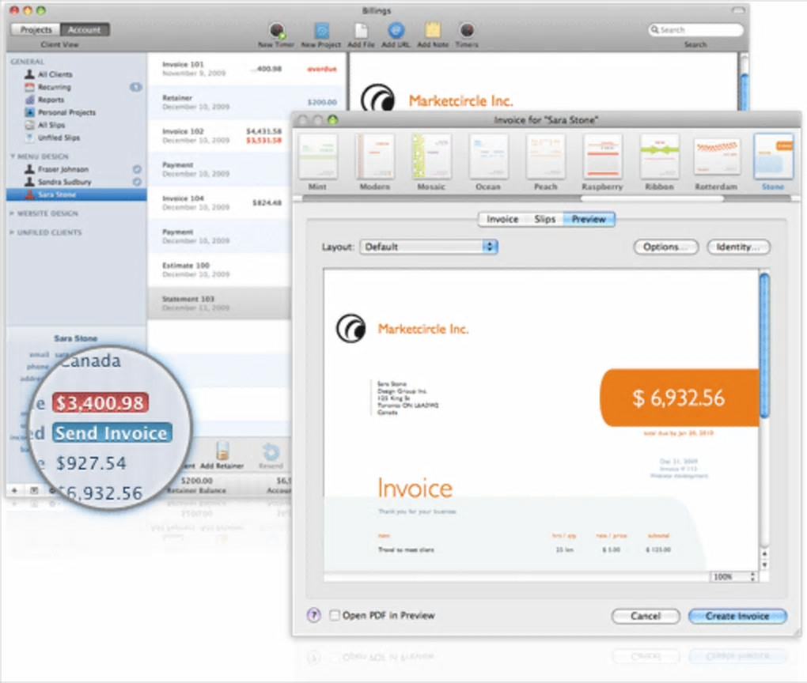This screenshot has width=807, height=683.
Task: Choose the Ribbon invoice template
Action: click(x=659, y=163)
